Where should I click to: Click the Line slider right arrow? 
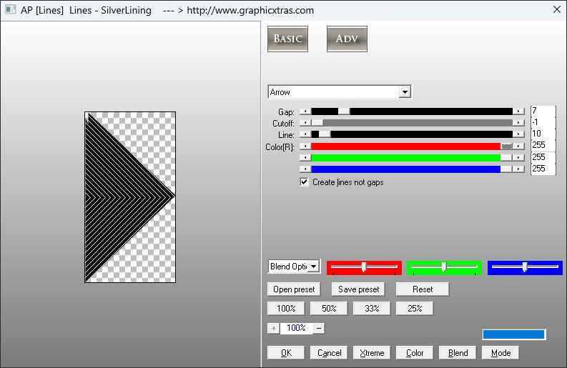(x=519, y=134)
